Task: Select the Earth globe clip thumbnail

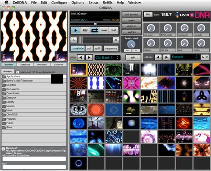Action: click(131, 123)
